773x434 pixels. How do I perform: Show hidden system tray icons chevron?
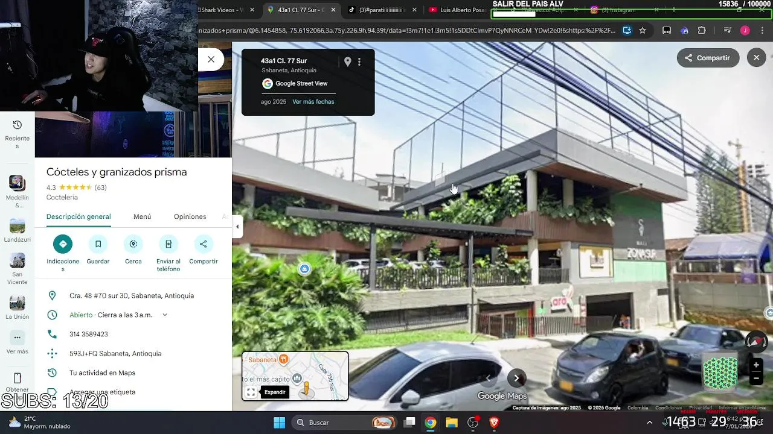click(x=650, y=423)
